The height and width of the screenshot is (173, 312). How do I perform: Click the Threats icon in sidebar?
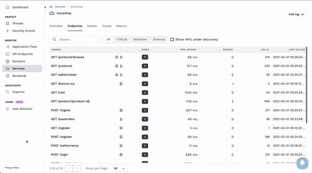pyautogui.click(x=8, y=23)
